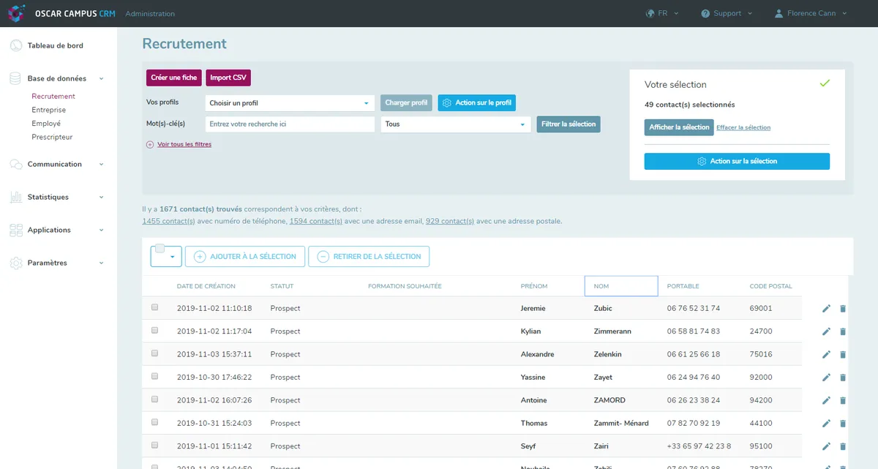878x469 pixels.
Task: Open the FR language selector
Action: (662, 13)
